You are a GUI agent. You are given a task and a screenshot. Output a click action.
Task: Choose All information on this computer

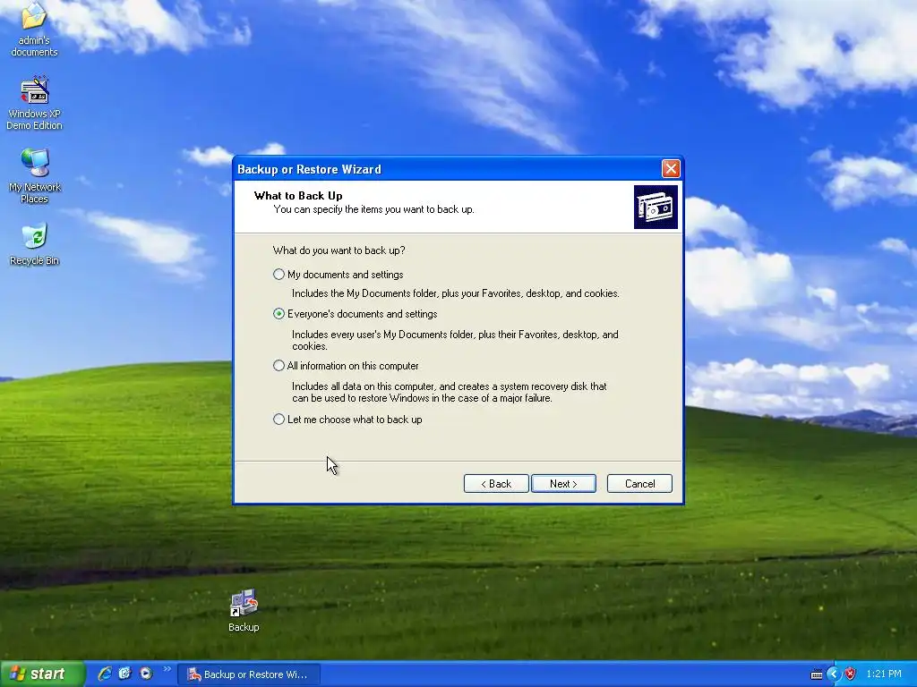(346, 366)
